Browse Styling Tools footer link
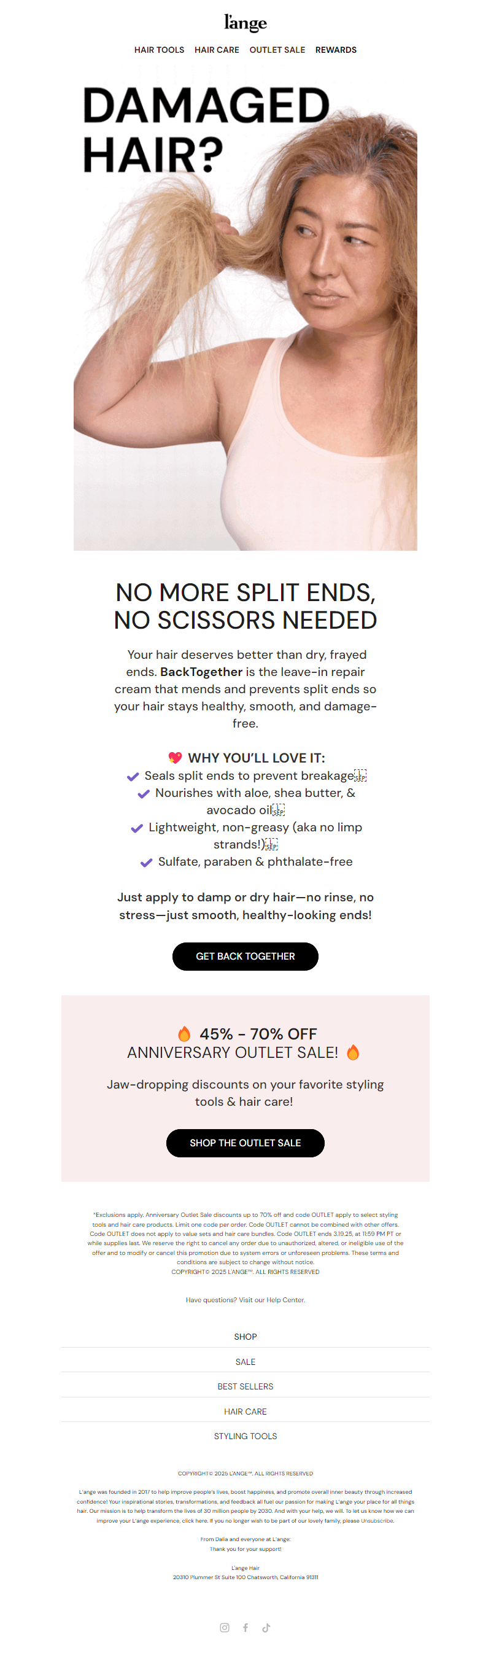This screenshot has height=1678, width=491. (x=245, y=1435)
